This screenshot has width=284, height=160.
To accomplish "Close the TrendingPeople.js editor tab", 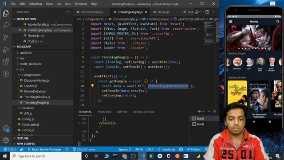I will [146, 12].
